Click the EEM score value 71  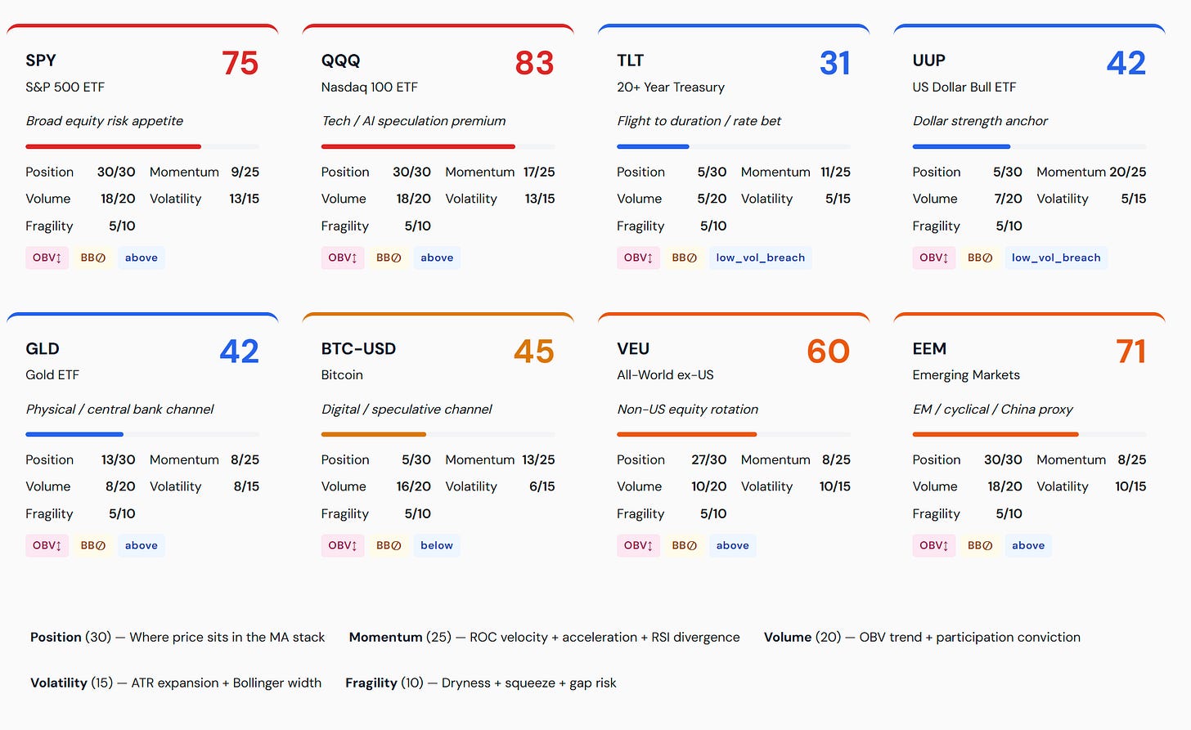[1131, 352]
